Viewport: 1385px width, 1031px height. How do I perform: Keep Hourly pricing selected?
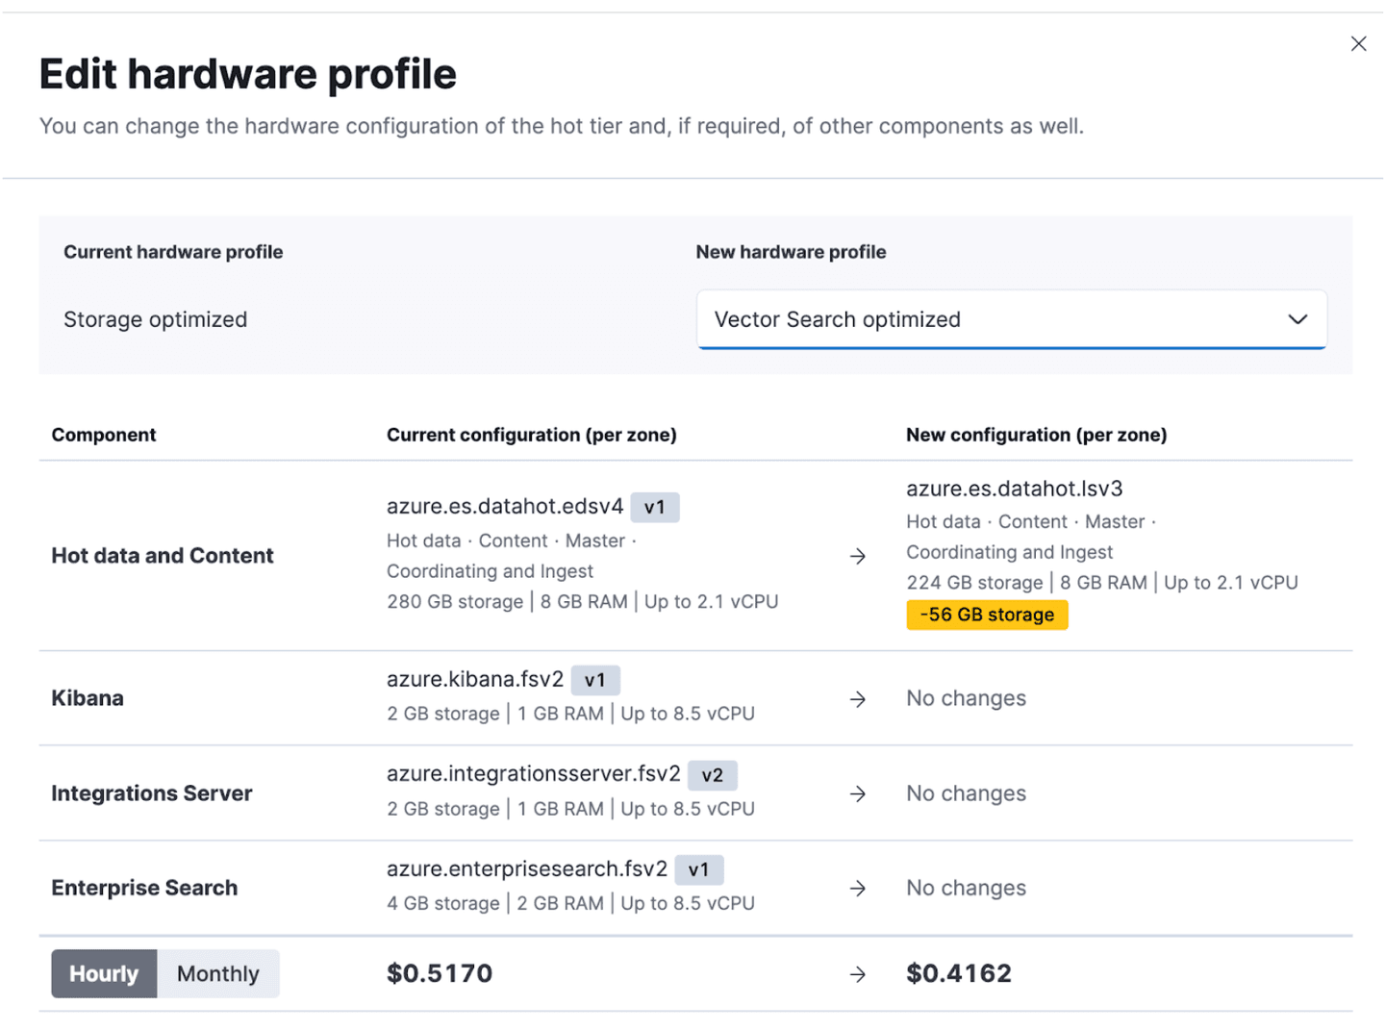click(x=103, y=973)
